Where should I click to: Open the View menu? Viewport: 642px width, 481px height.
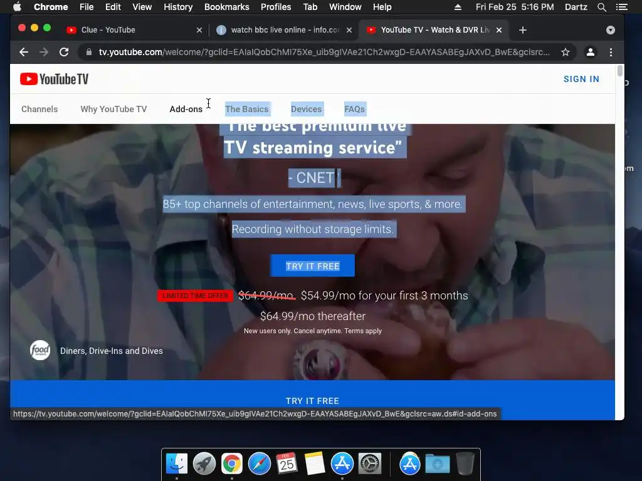pos(142,7)
